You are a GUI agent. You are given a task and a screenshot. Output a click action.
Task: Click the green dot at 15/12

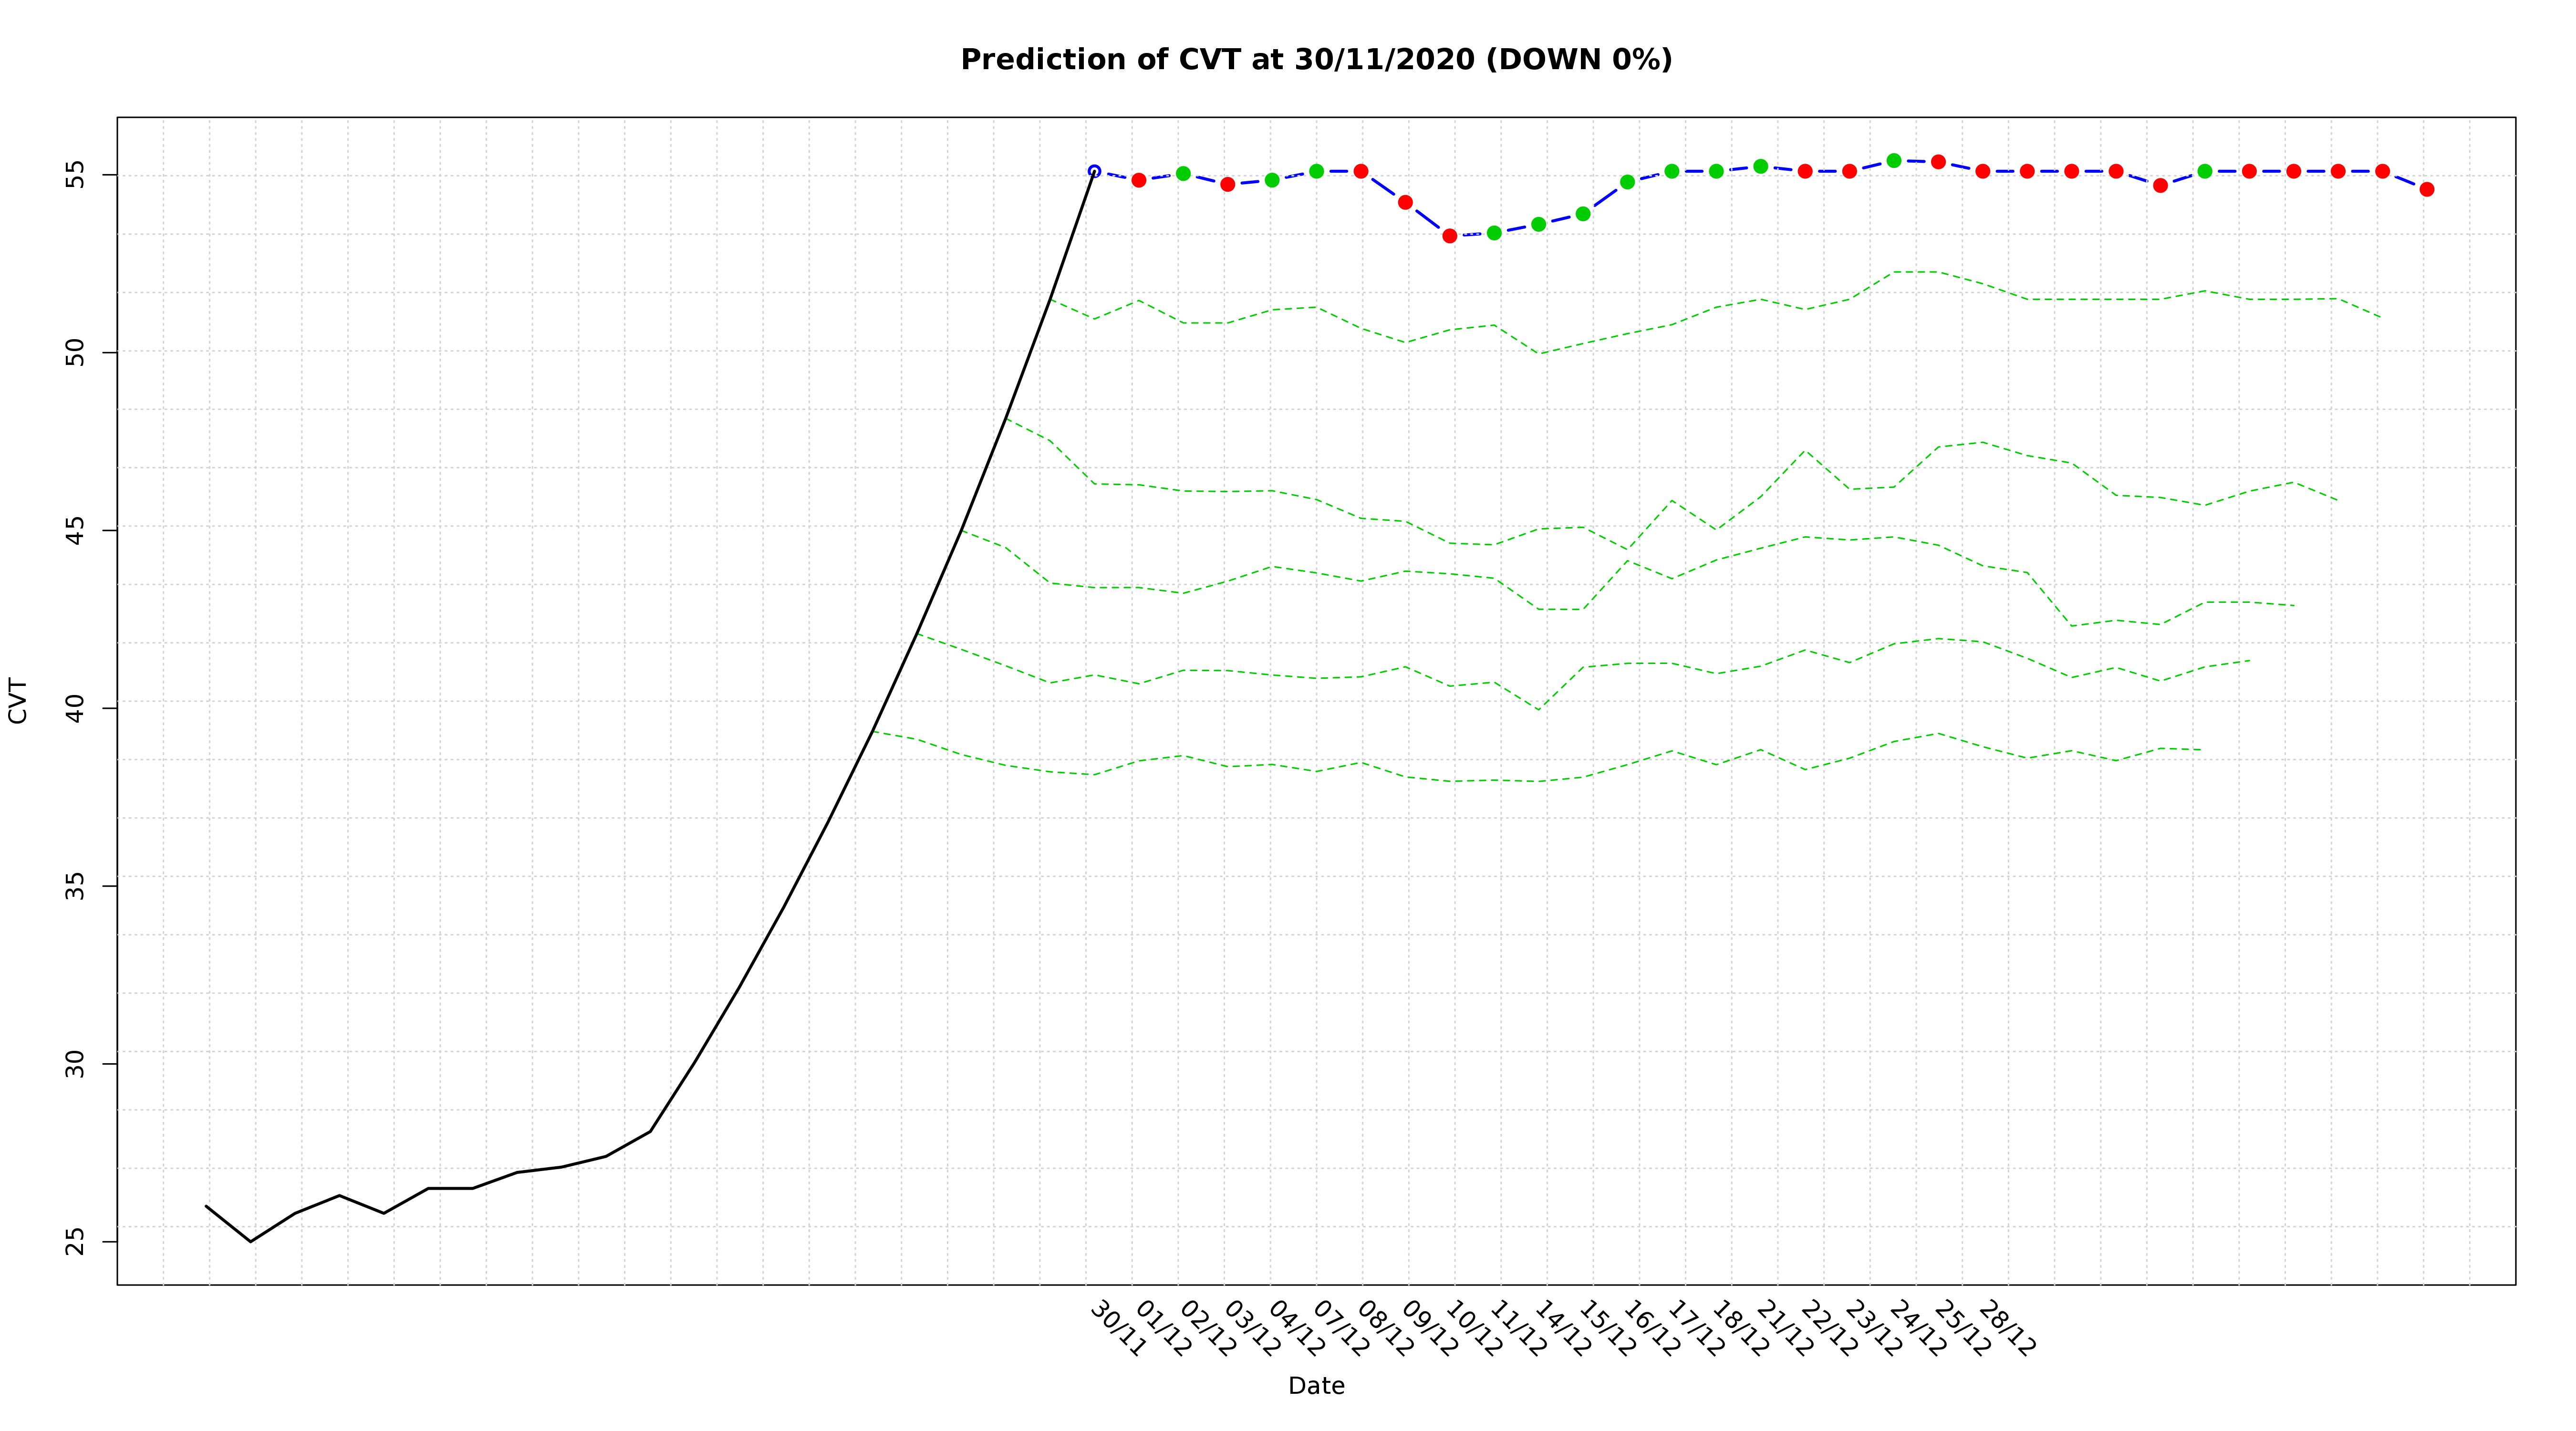(x=1583, y=213)
